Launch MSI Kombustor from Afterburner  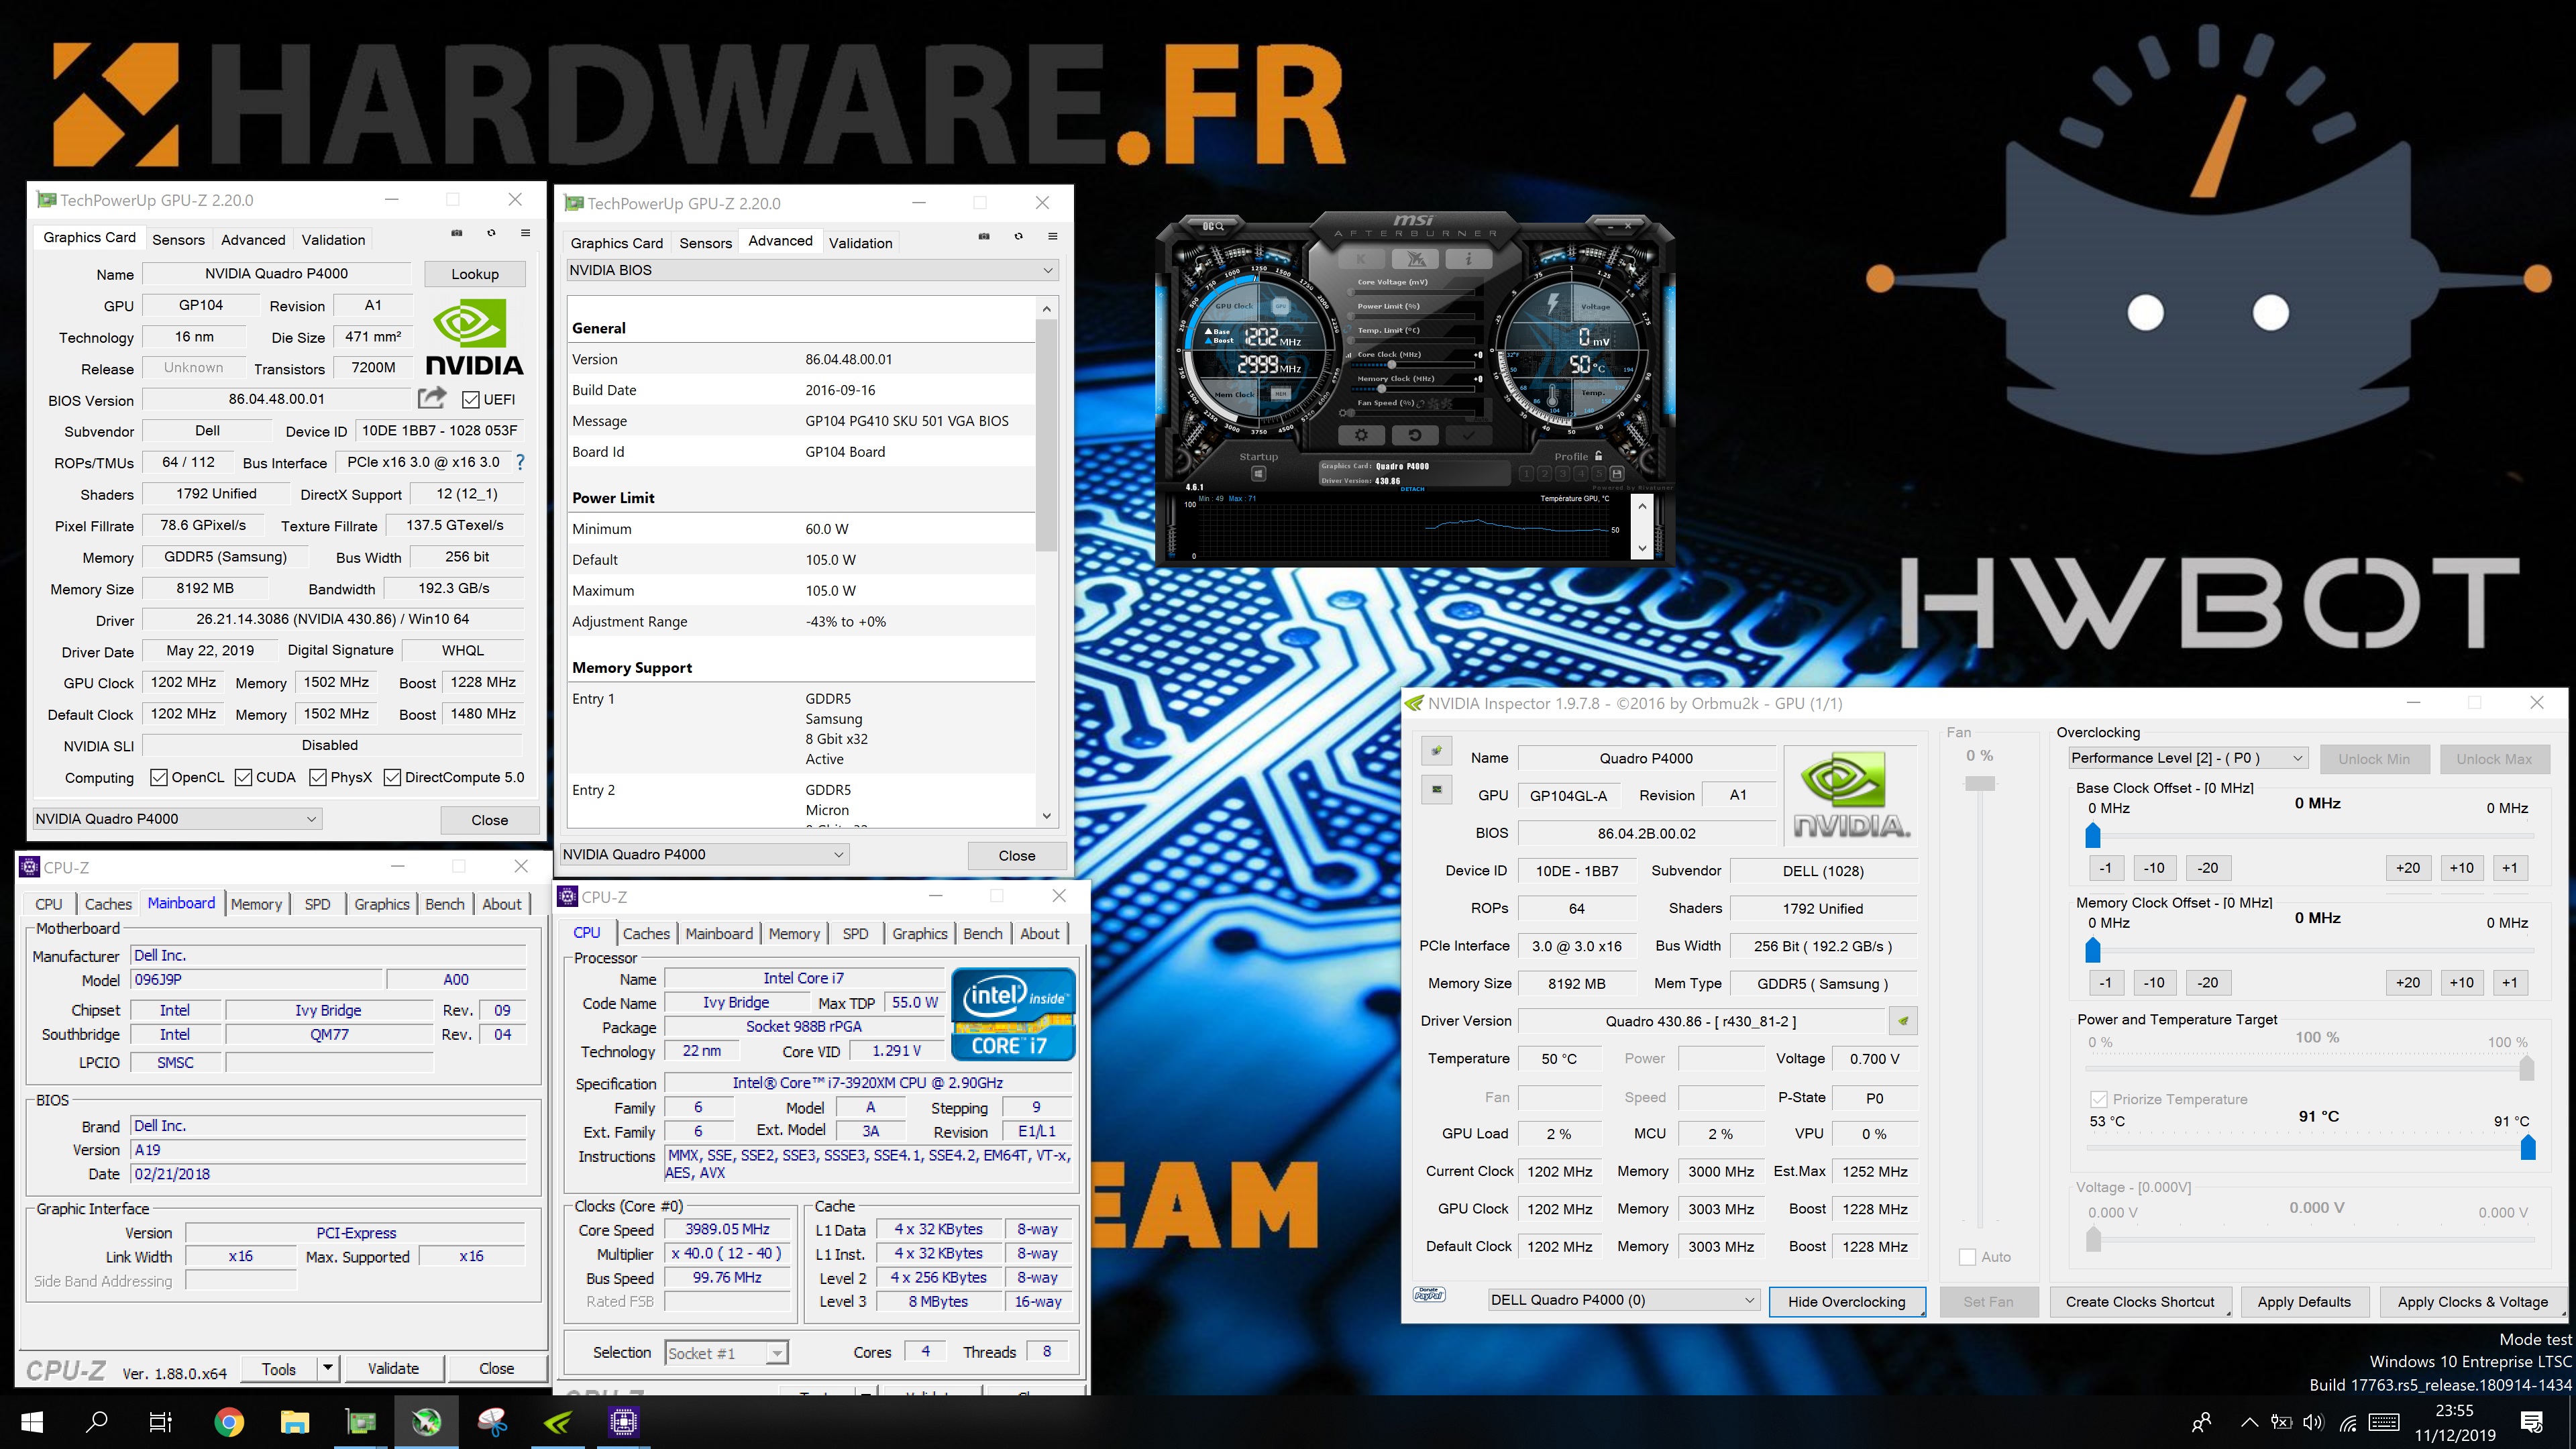[1415, 259]
